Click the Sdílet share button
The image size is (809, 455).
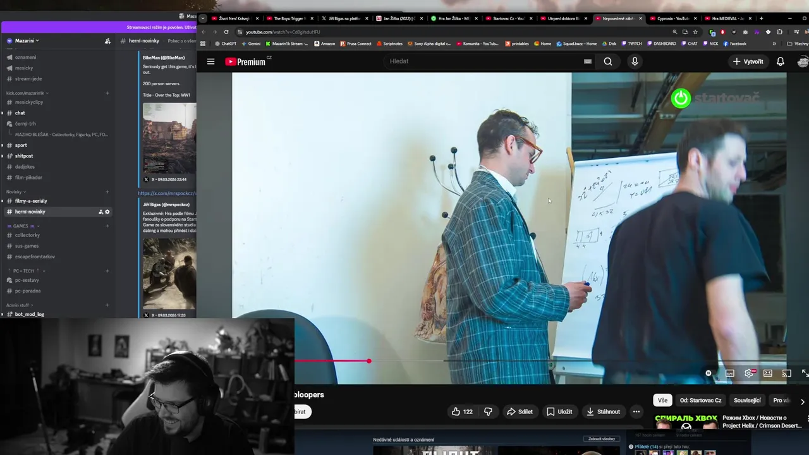[520, 411]
